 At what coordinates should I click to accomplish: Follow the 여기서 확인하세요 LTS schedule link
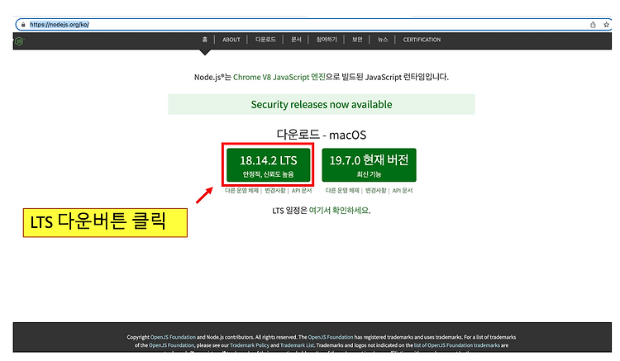[x=338, y=210]
